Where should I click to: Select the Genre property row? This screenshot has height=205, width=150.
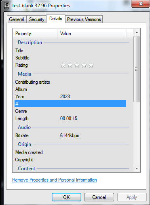(70, 111)
